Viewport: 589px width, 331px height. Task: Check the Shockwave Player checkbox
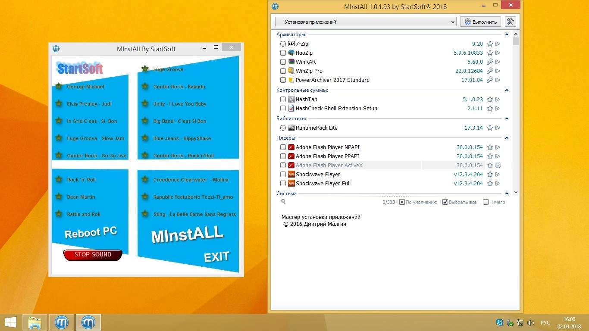point(283,175)
